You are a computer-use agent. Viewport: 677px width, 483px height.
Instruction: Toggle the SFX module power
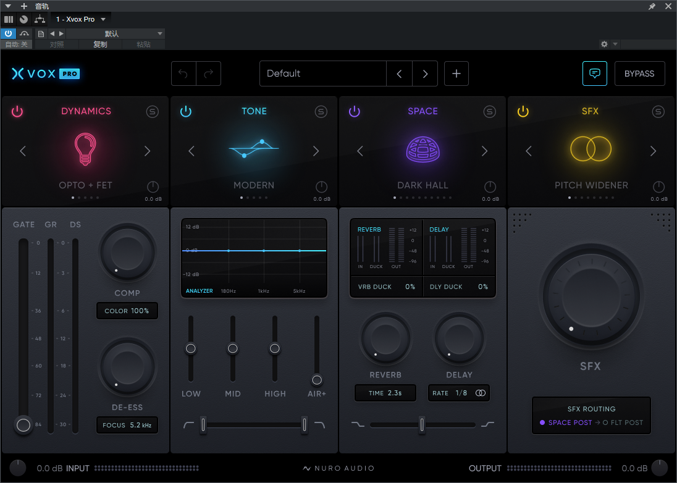point(523,111)
